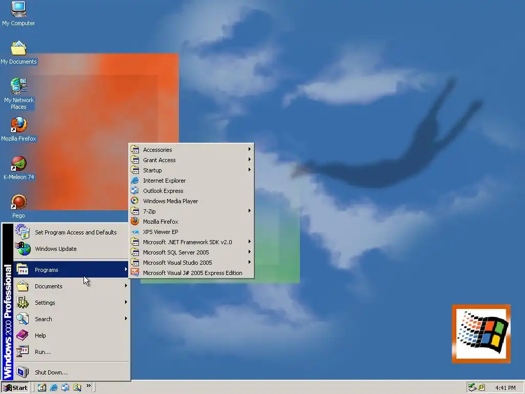Viewport: 525px width, 394px height.
Task: Expand the Startup program folder
Action: click(191, 170)
